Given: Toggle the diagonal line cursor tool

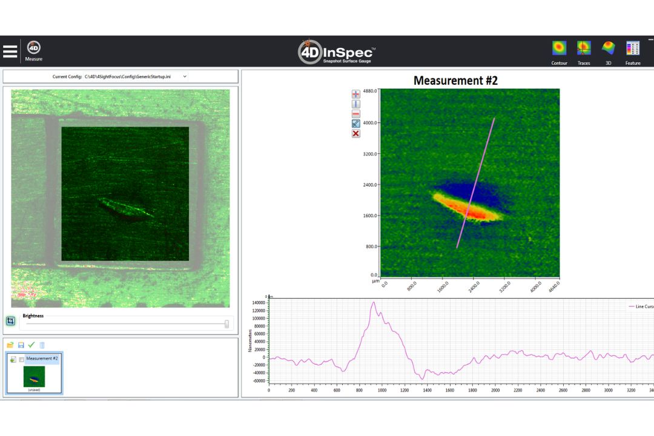Looking at the screenshot, I should click(x=356, y=124).
